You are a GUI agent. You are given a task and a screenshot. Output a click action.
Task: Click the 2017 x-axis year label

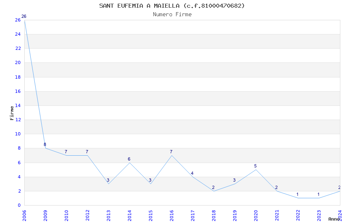tap(193, 216)
